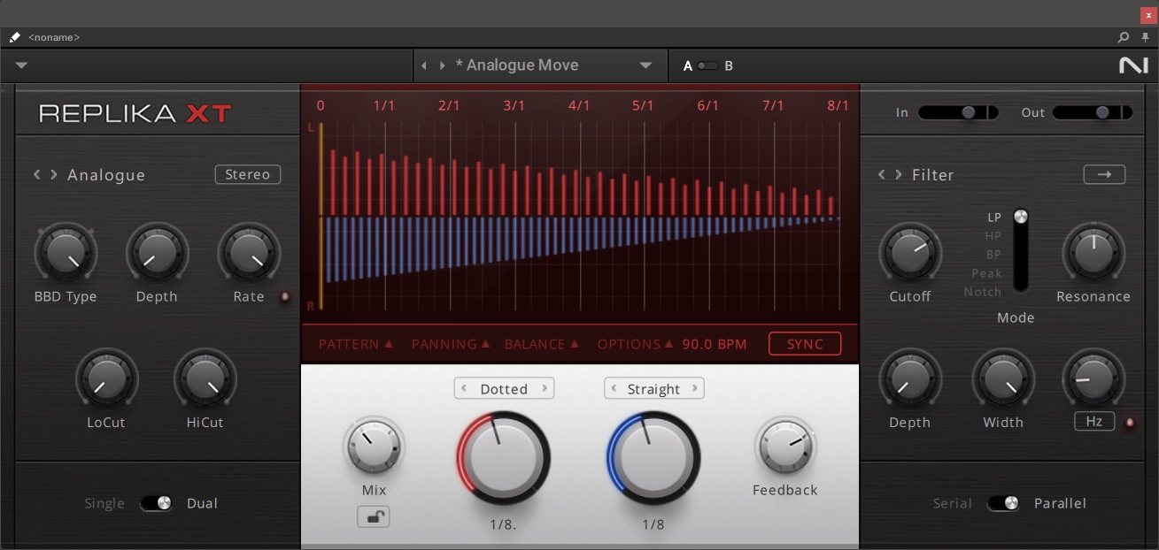Open the search magnifier icon in title bar
Viewport: 1159px width, 550px height.
pyautogui.click(x=1124, y=37)
